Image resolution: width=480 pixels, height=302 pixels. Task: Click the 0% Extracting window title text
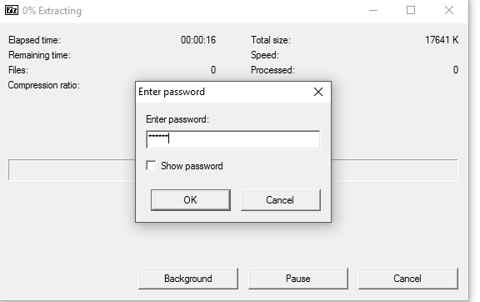tap(52, 11)
